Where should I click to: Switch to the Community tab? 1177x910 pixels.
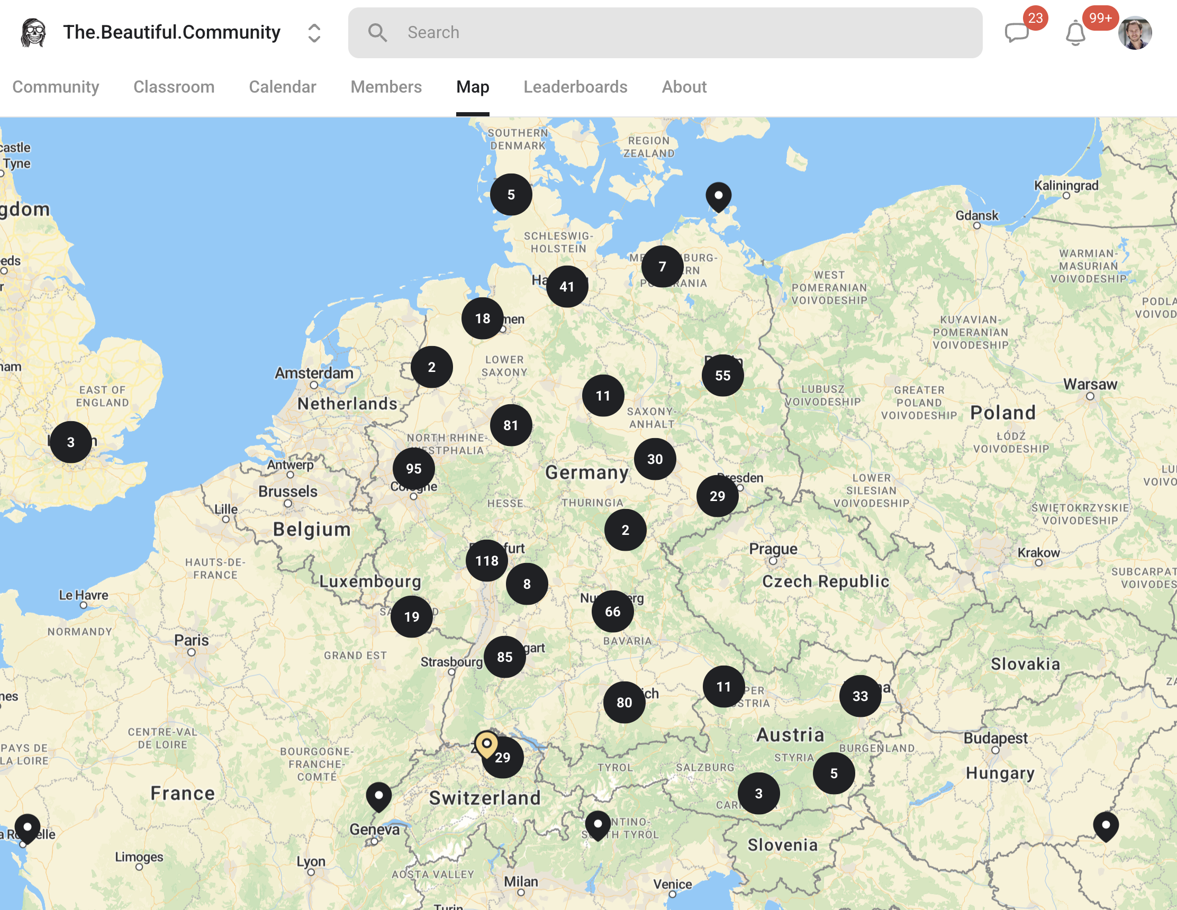pyautogui.click(x=56, y=87)
